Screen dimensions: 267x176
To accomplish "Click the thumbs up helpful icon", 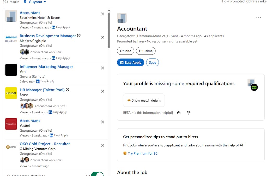I will (x=179, y=113).
